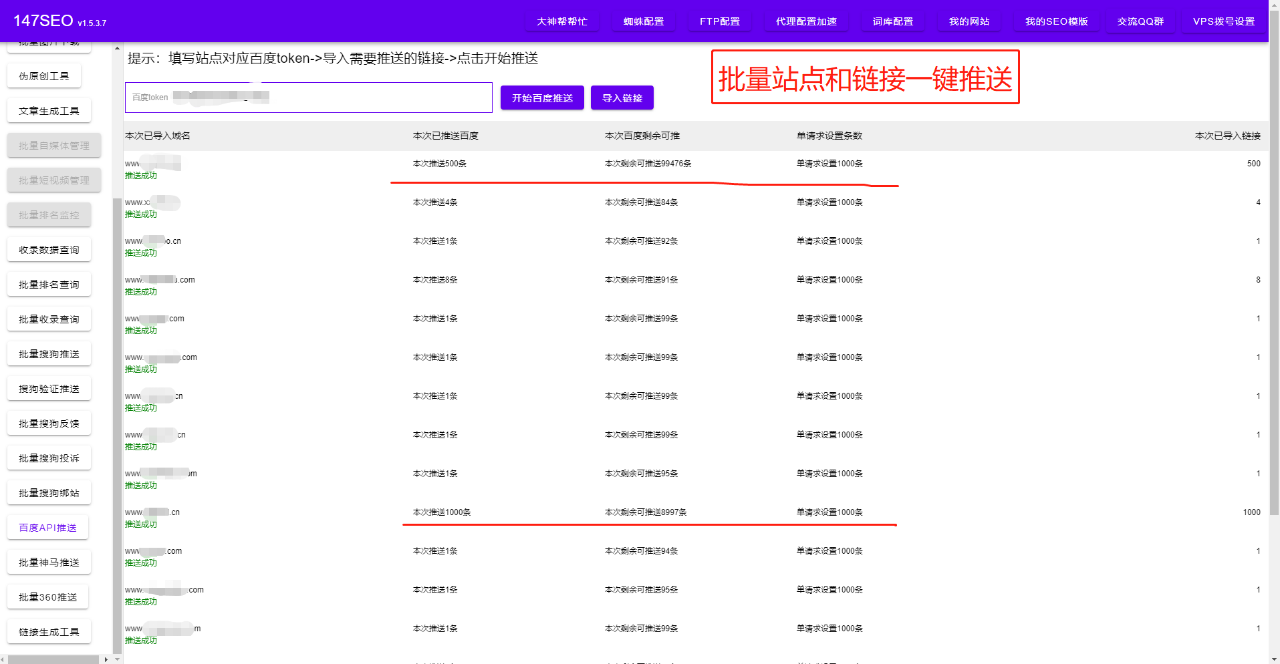The image size is (1280, 664).
Task: Click the 147SEO logo title
Action: click(x=43, y=21)
